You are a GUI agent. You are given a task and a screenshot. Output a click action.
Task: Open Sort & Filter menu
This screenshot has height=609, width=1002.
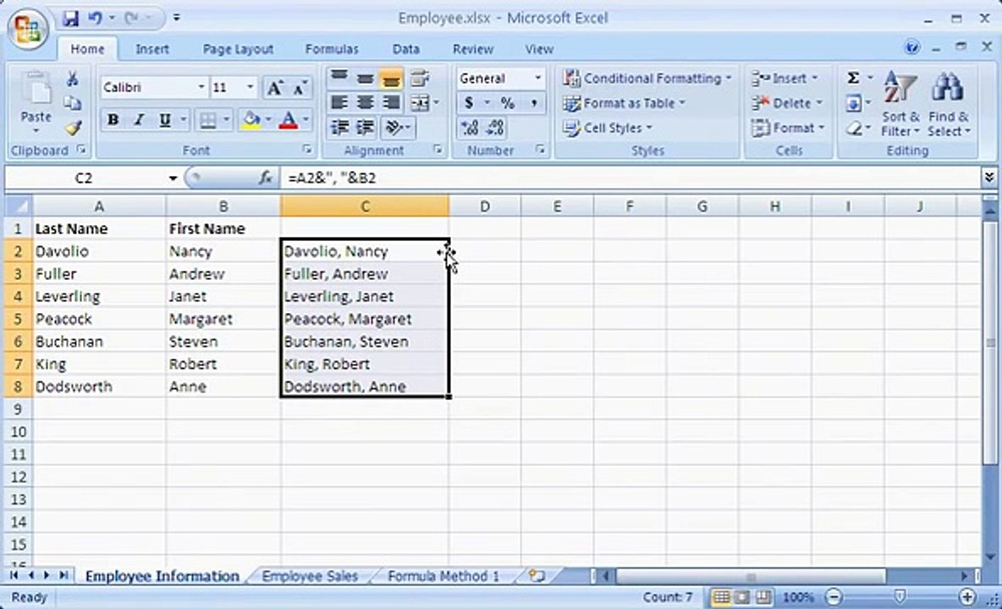point(900,103)
